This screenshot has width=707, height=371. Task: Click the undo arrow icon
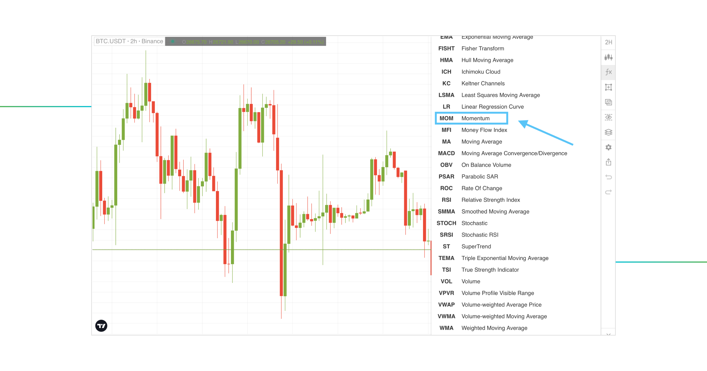pos(608,177)
